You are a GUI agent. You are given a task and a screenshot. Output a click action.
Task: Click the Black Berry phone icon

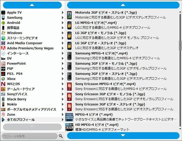(3, 99)
